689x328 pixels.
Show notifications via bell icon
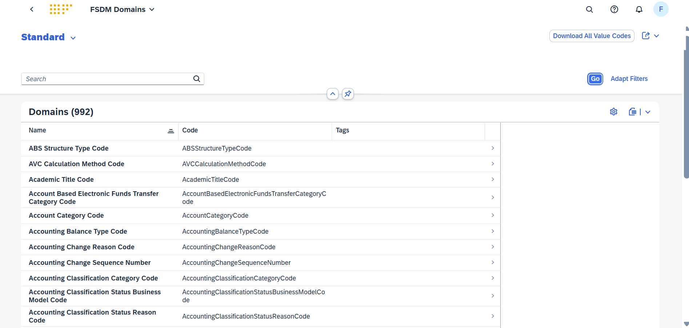point(639,9)
